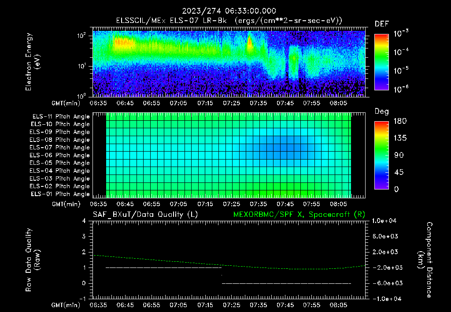The image size is (451, 312).
Task: Click the 07:05 tick label under the spectrogram
Action: [x=178, y=103]
